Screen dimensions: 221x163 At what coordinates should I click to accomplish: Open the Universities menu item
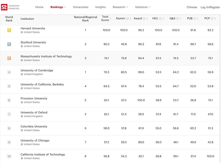(81, 7)
